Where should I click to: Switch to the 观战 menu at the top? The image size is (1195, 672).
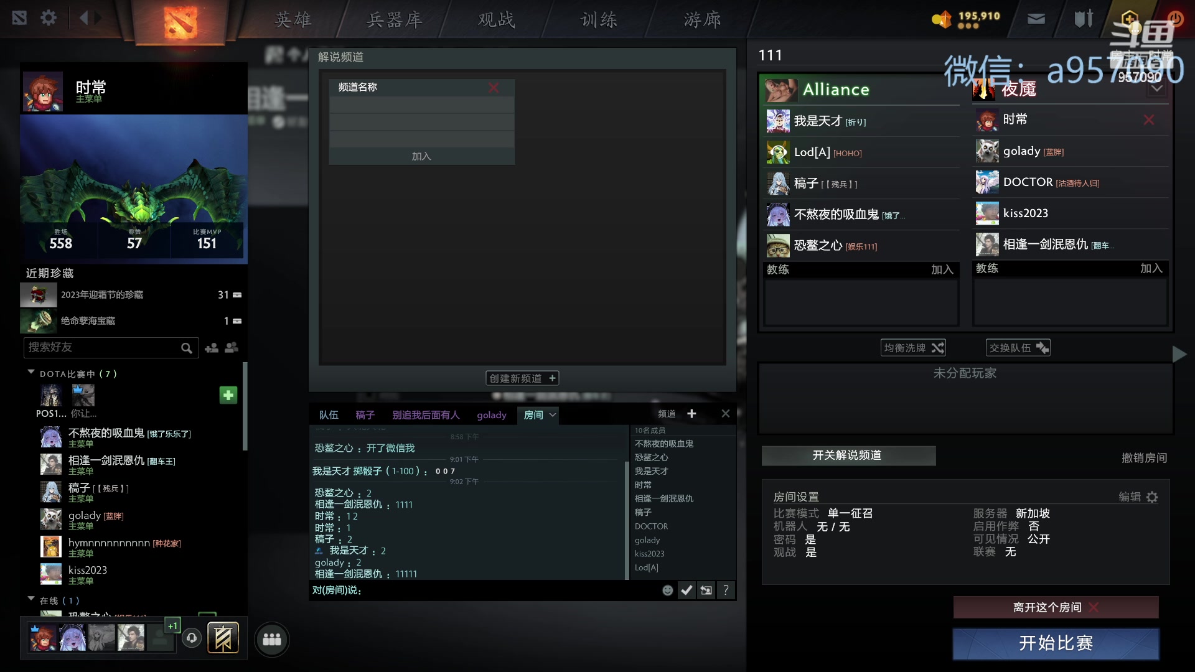tap(495, 19)
